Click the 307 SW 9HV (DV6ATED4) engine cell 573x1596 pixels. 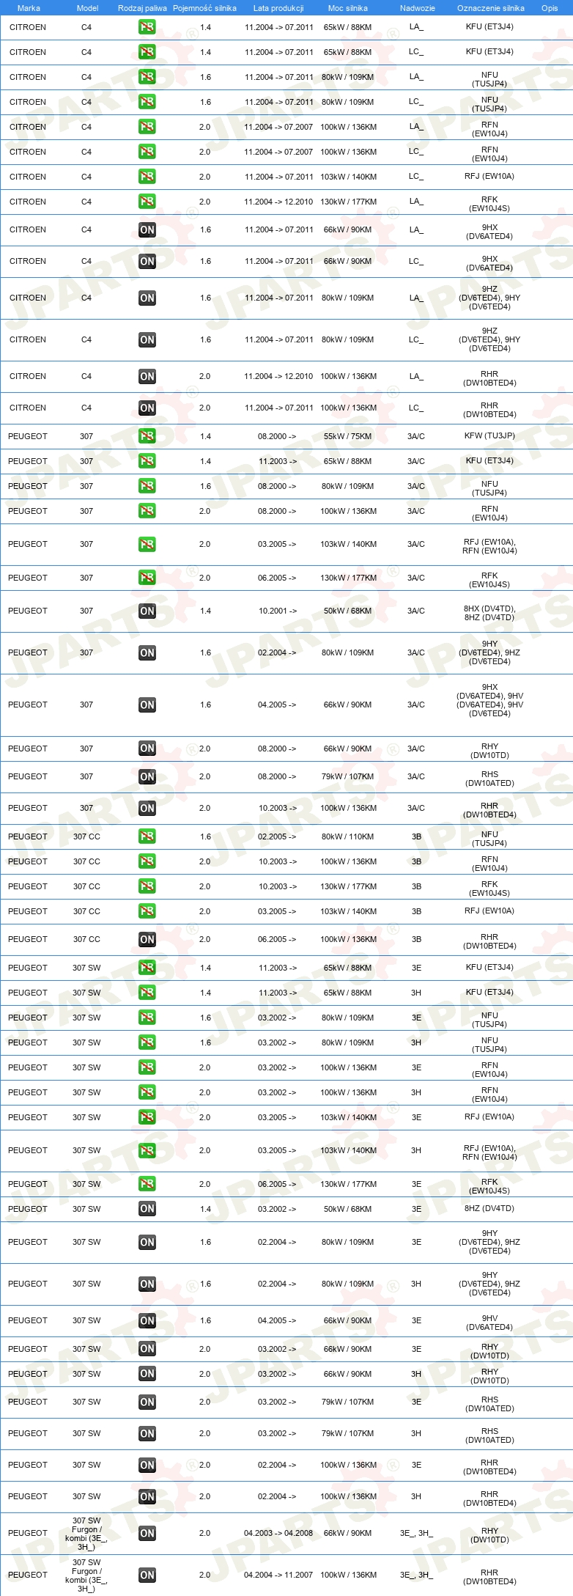click(x=489, y=1323)
